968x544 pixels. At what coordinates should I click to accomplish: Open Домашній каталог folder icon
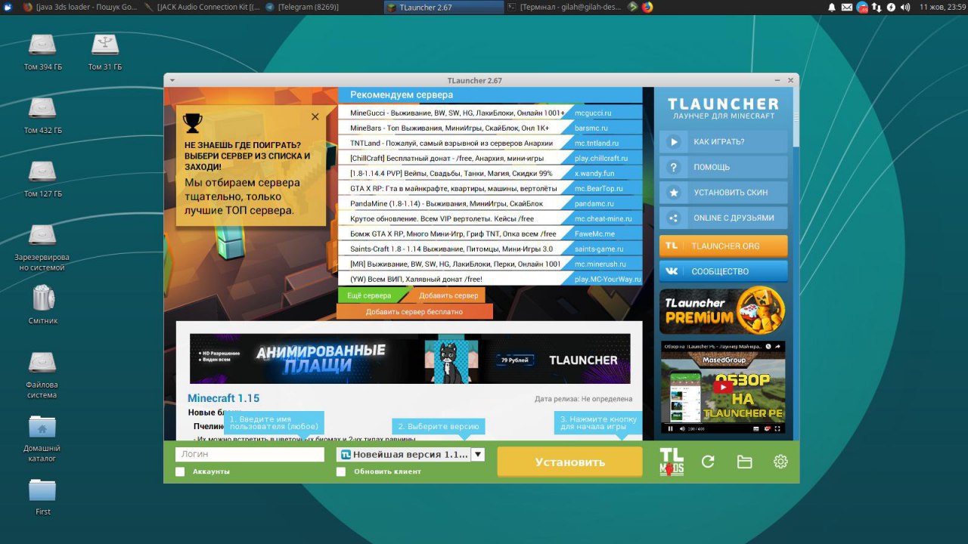pyautogui.click(x=42, y=426)
